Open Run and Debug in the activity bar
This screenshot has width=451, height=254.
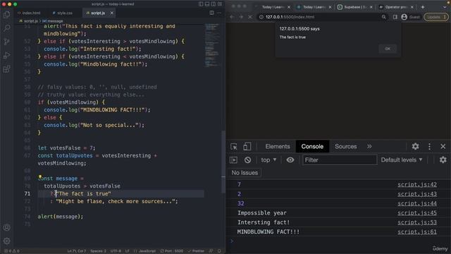[x=7, y=55]
